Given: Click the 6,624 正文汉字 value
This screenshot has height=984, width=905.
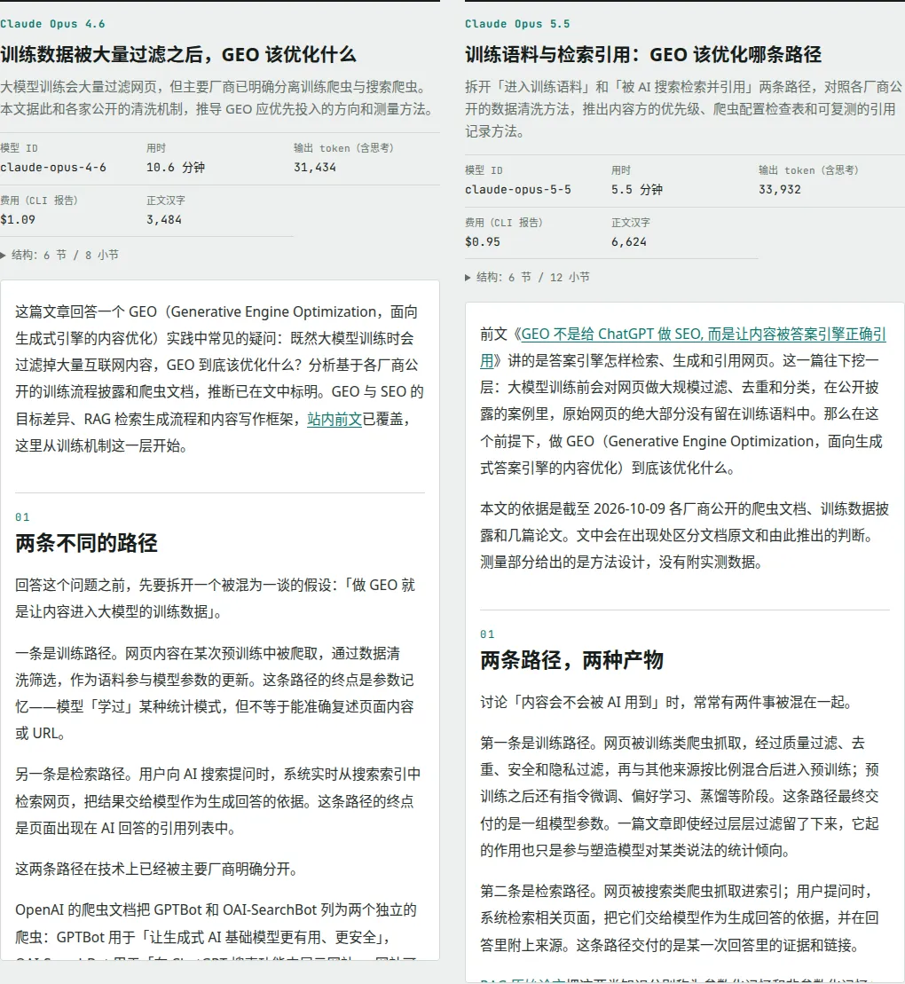Looking at the screenshot, I should coord(629,241).
